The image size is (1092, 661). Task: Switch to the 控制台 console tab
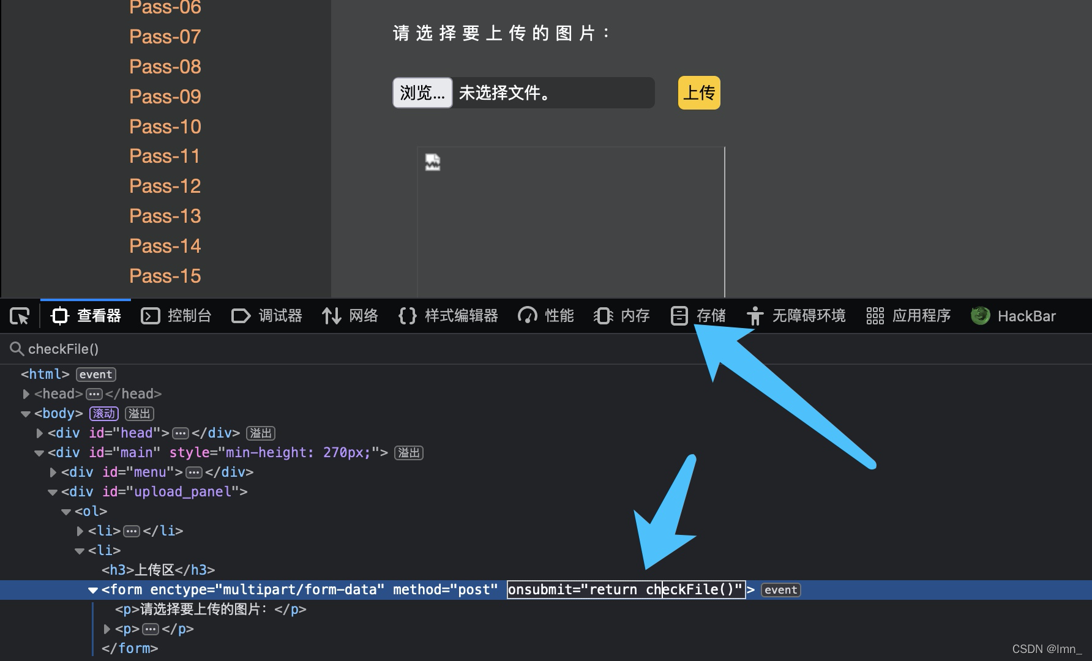coord(176,316)
